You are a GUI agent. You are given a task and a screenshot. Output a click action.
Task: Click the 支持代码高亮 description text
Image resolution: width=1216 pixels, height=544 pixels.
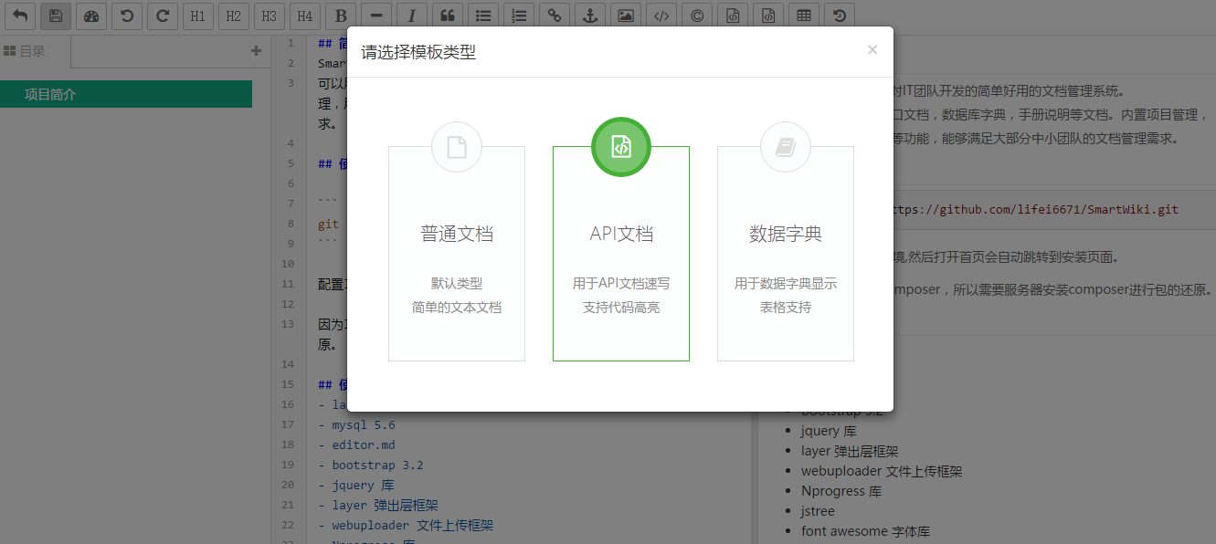tap(621, 308)
